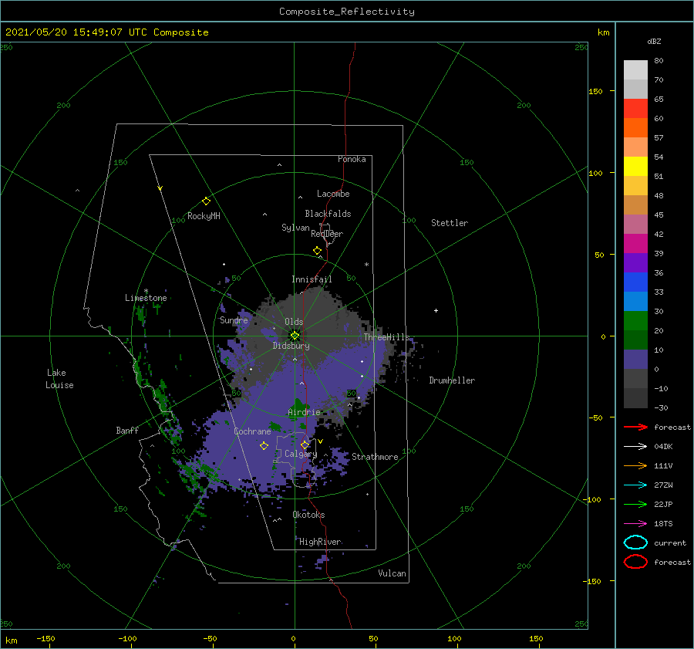This screenshot has height=649, width=694.
Task: Click the Calgary city label
Action: coord(301,454)
